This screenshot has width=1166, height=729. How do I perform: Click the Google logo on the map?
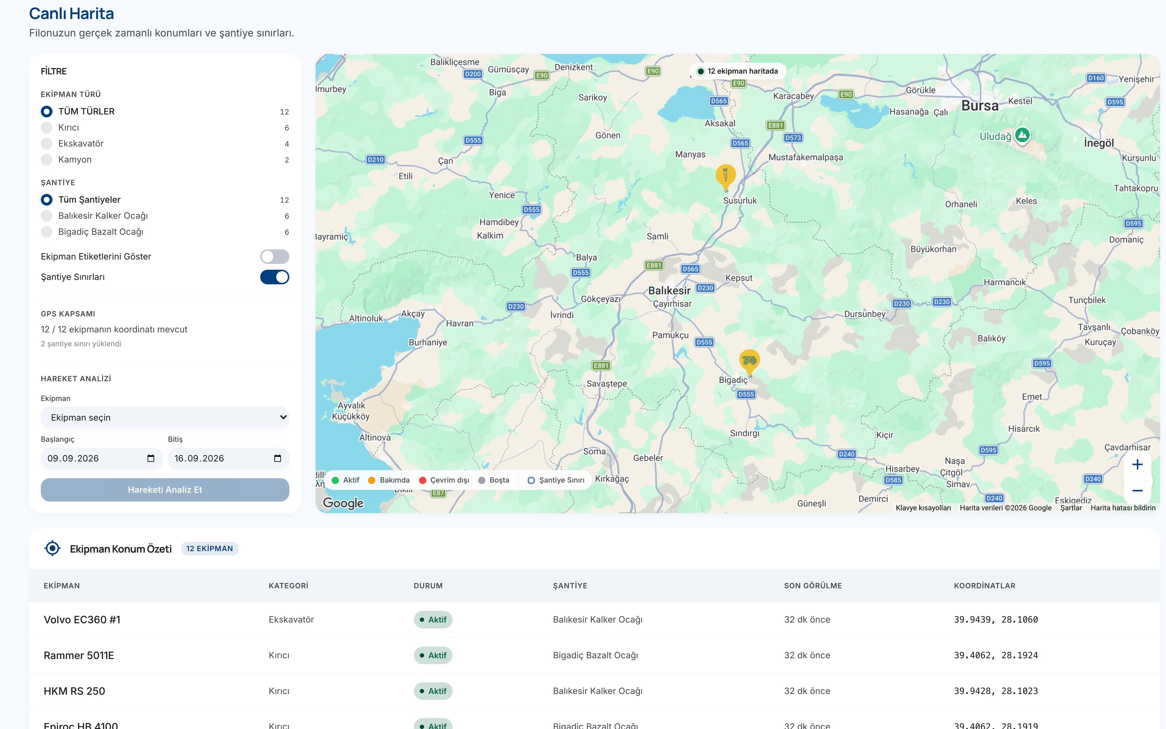(x=343, y=503)
